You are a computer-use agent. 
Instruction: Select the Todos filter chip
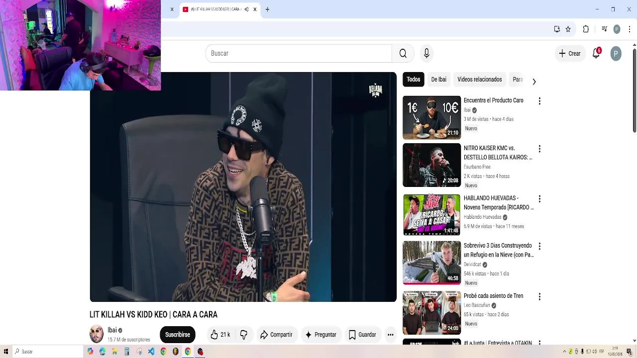coord(413,80)
